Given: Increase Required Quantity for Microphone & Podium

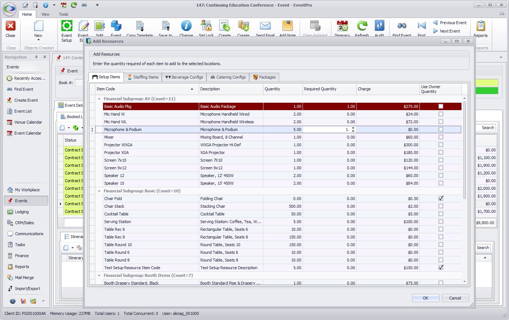Looking at the screenshot, I should pyautogui.click(x=353, y=128).
